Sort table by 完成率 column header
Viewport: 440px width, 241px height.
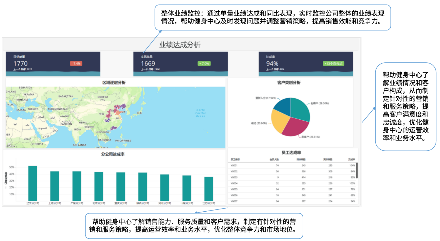pyautogui.click(x=351, y=160)
